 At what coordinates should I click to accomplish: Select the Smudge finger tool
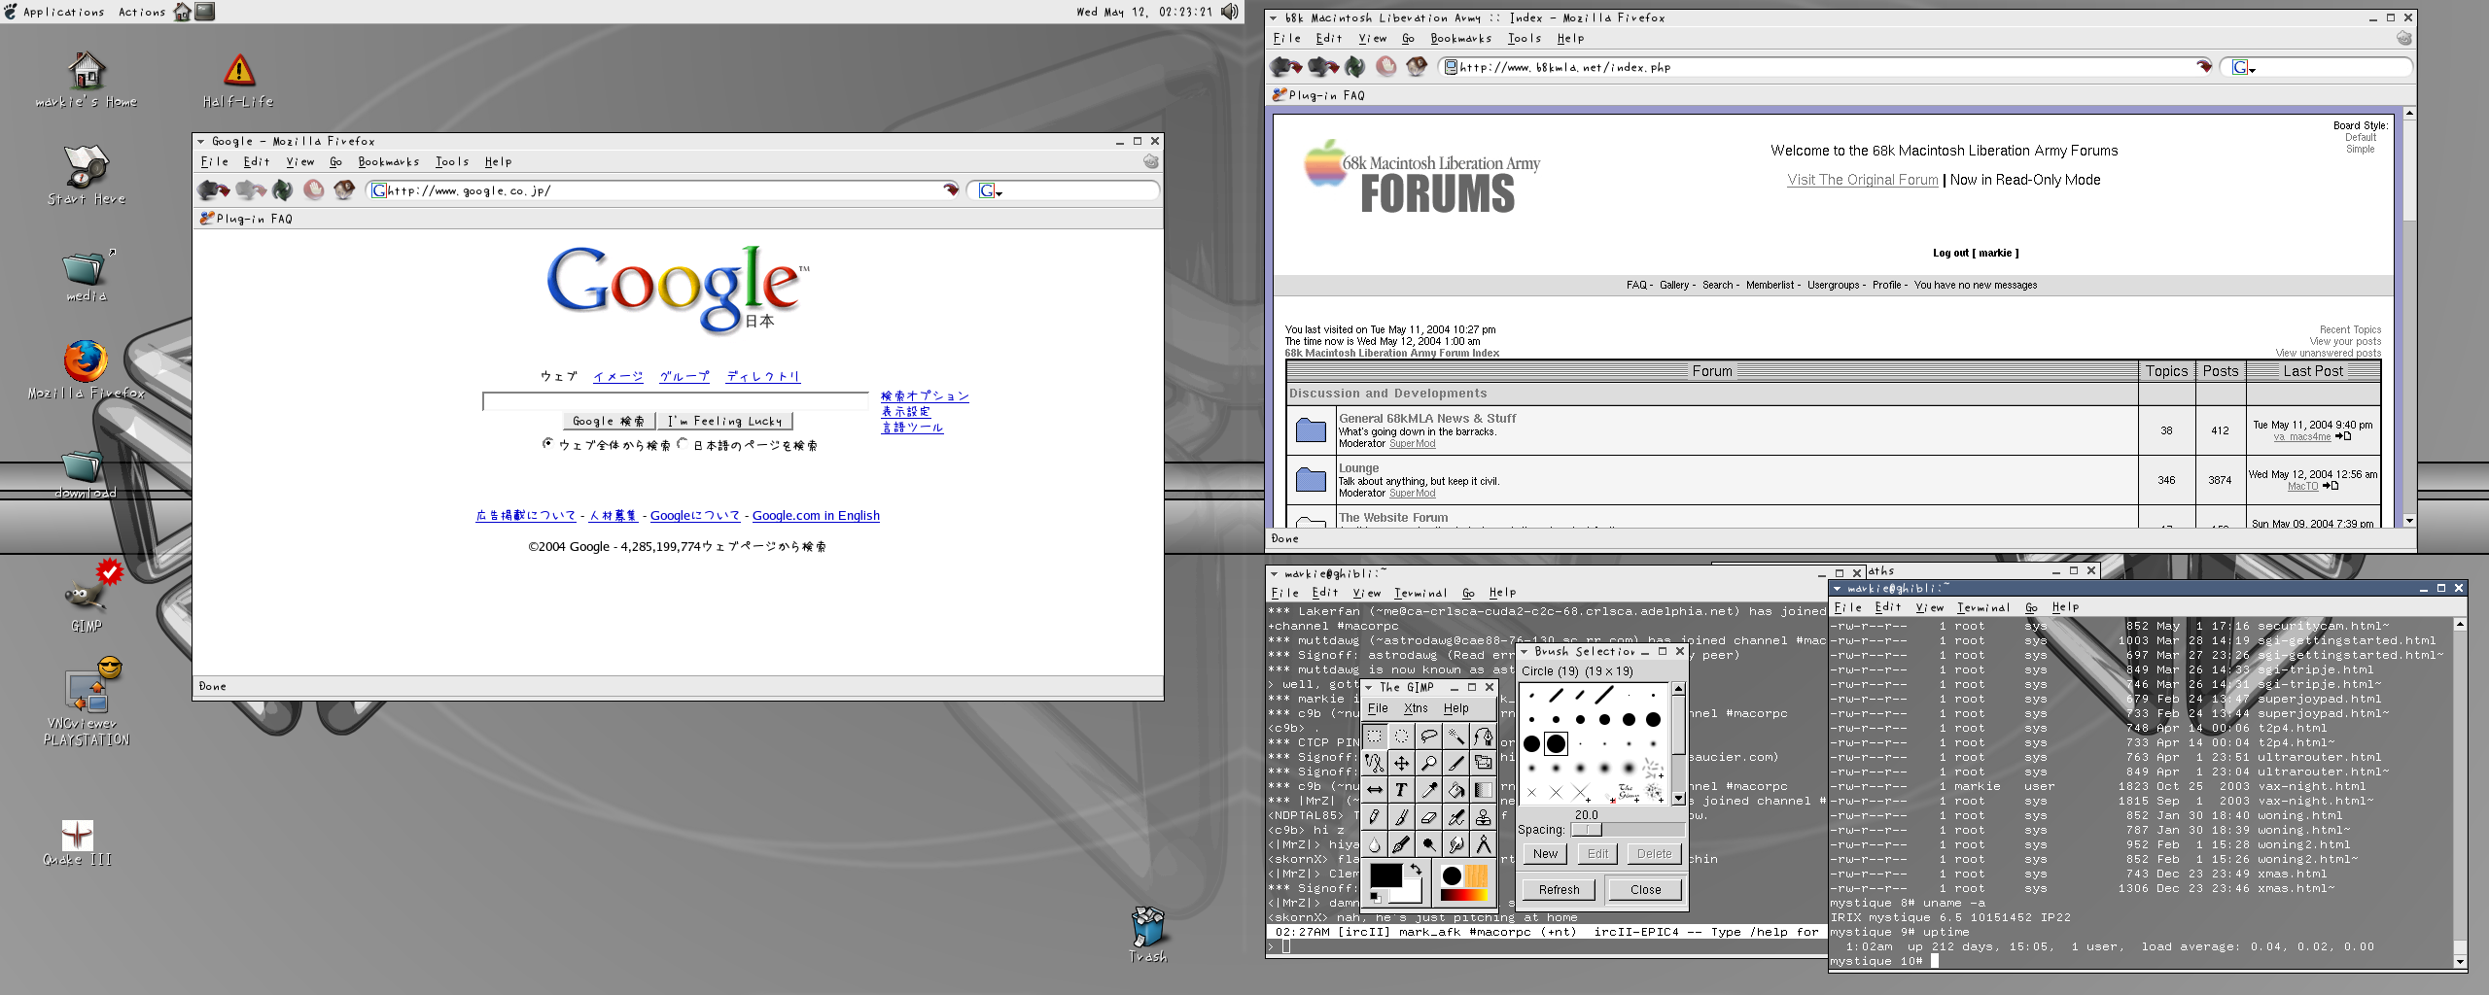(1455, 844)
